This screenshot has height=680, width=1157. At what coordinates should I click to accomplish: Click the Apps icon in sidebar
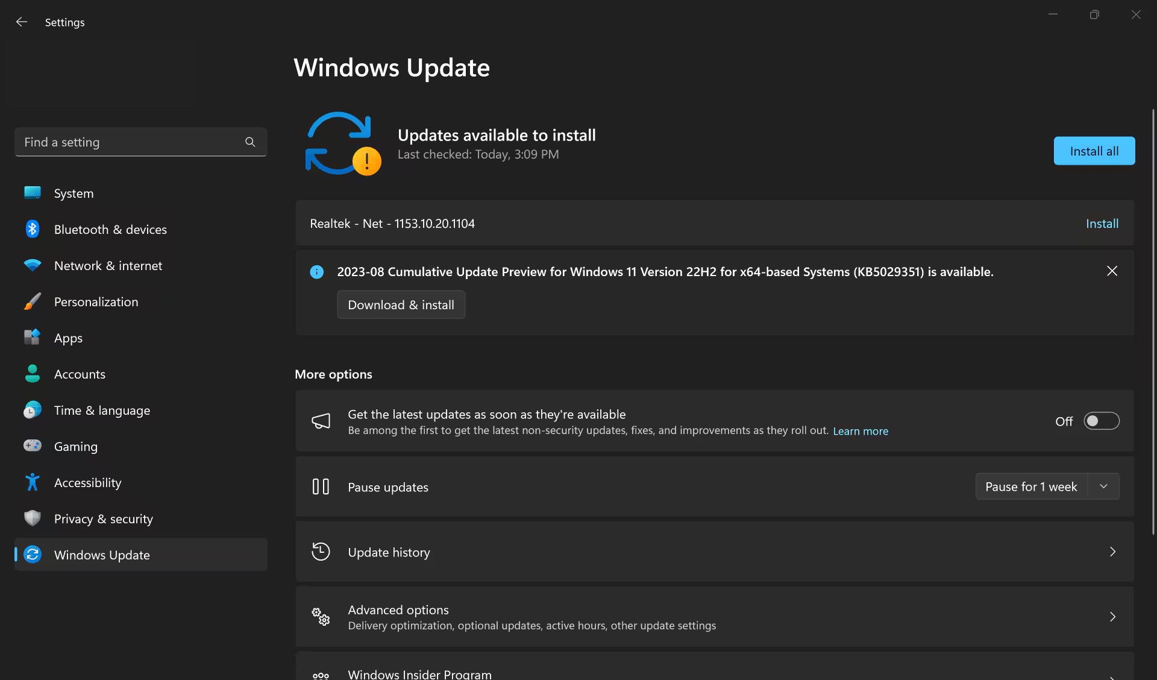point(33,337)
